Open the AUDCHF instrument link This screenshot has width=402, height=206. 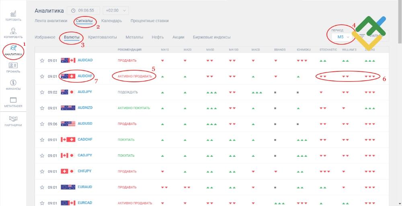[x=85, y=76]
